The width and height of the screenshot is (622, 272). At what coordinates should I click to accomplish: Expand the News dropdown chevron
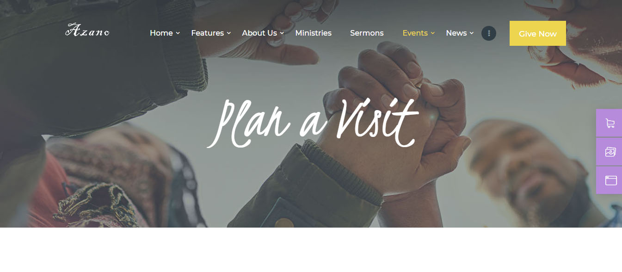[472, 33]
